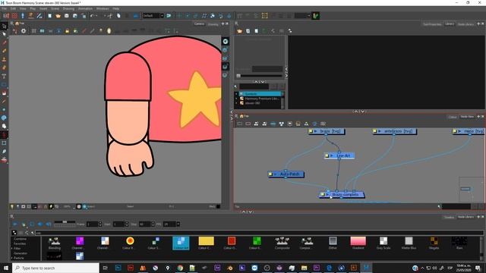Click the settings gear icon in Camera view toolbar

point(24,31)
